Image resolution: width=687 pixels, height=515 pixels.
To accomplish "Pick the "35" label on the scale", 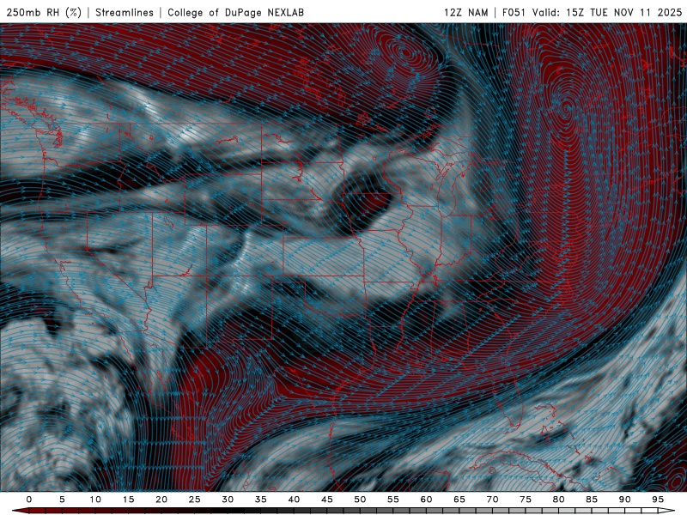I will (x=260, y=500).
